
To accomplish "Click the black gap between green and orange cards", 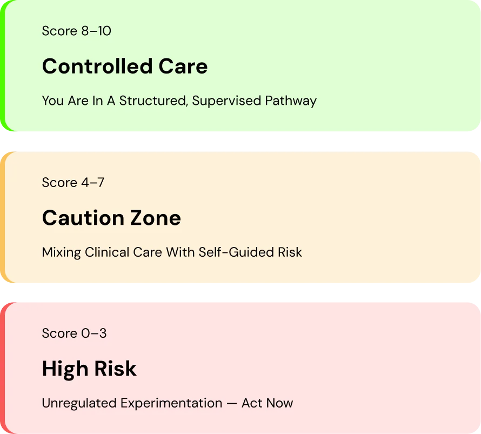I will click(x=241, y=142).
